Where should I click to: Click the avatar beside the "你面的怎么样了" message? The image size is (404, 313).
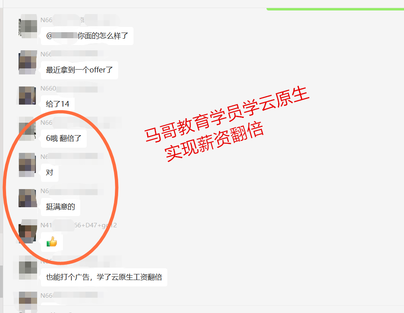tap(27, 29)
